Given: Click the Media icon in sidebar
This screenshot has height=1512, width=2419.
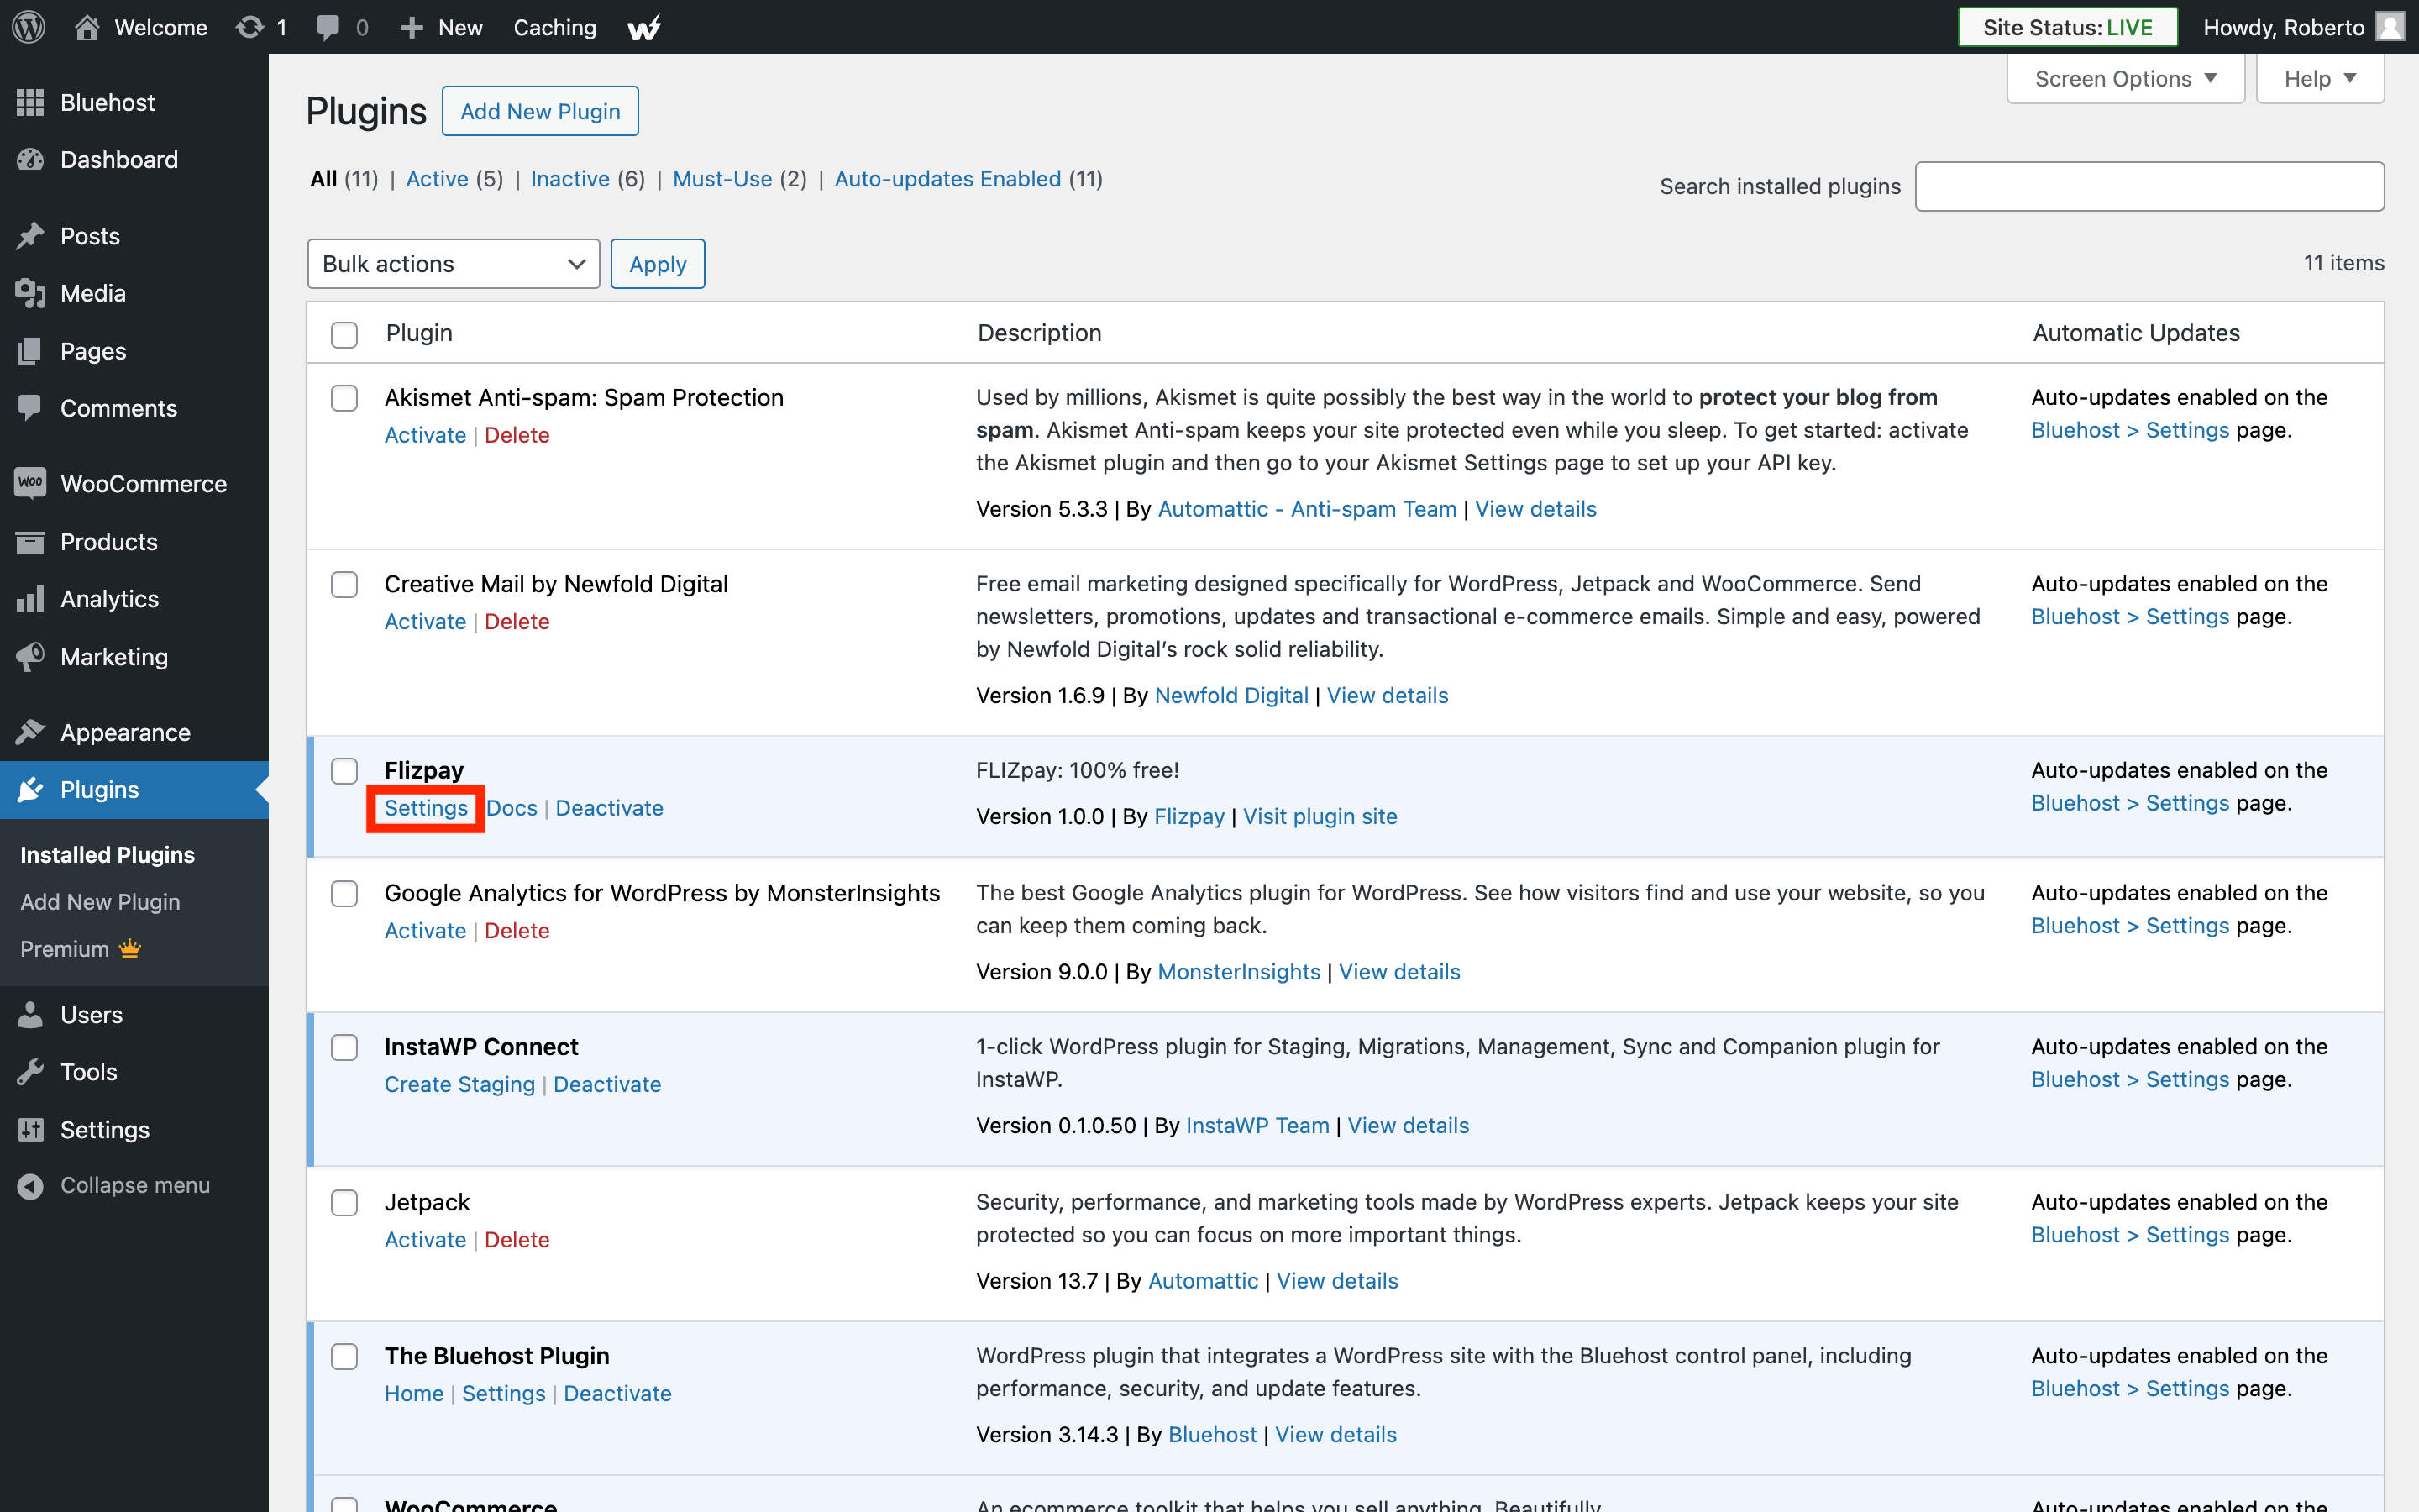Looking at the screenshot, I should point(30,293).
